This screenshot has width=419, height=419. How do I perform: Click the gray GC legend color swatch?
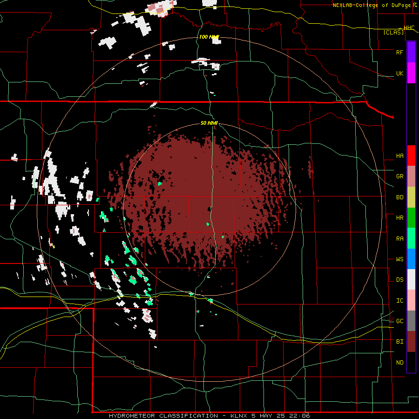411,321
